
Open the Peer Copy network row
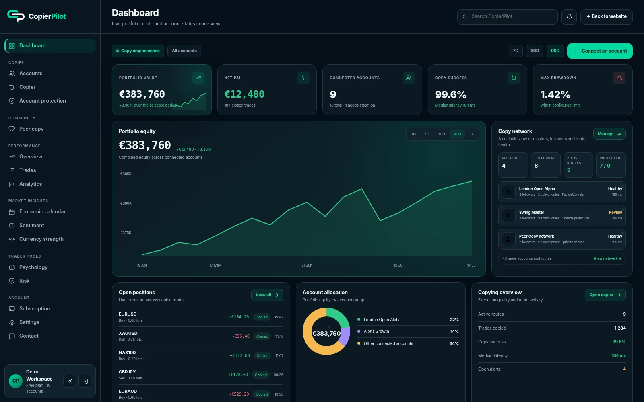(562, 239)
